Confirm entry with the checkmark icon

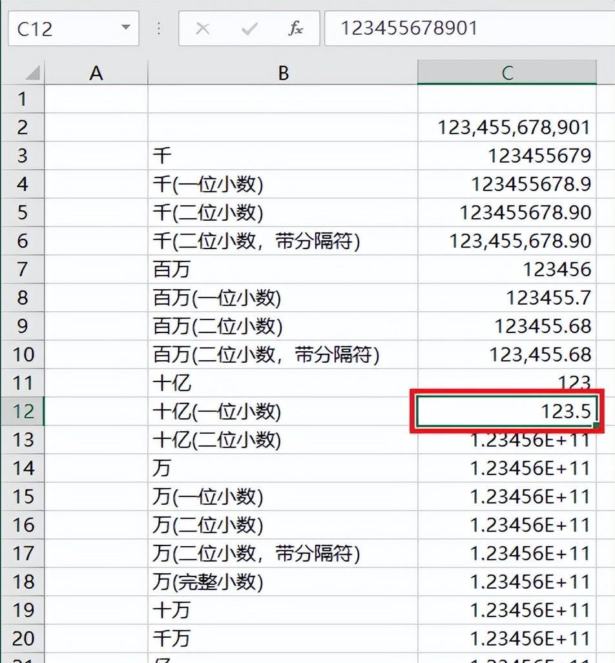coord(249,29)
